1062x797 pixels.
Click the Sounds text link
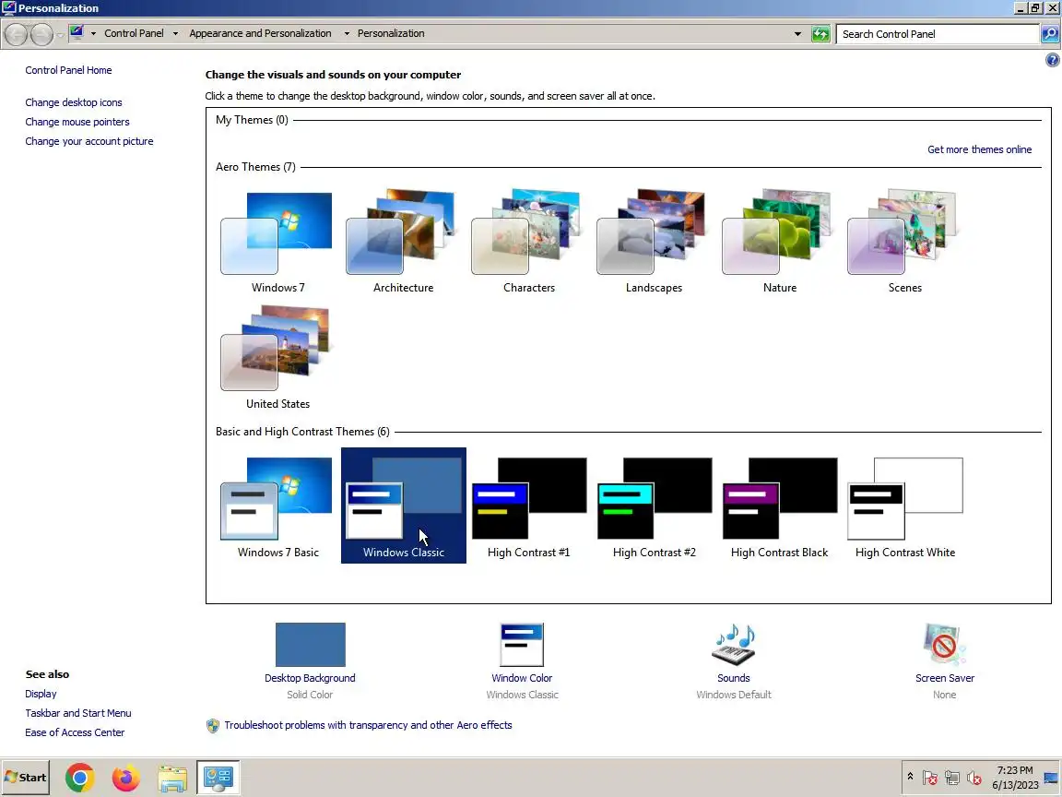(734, 678)
